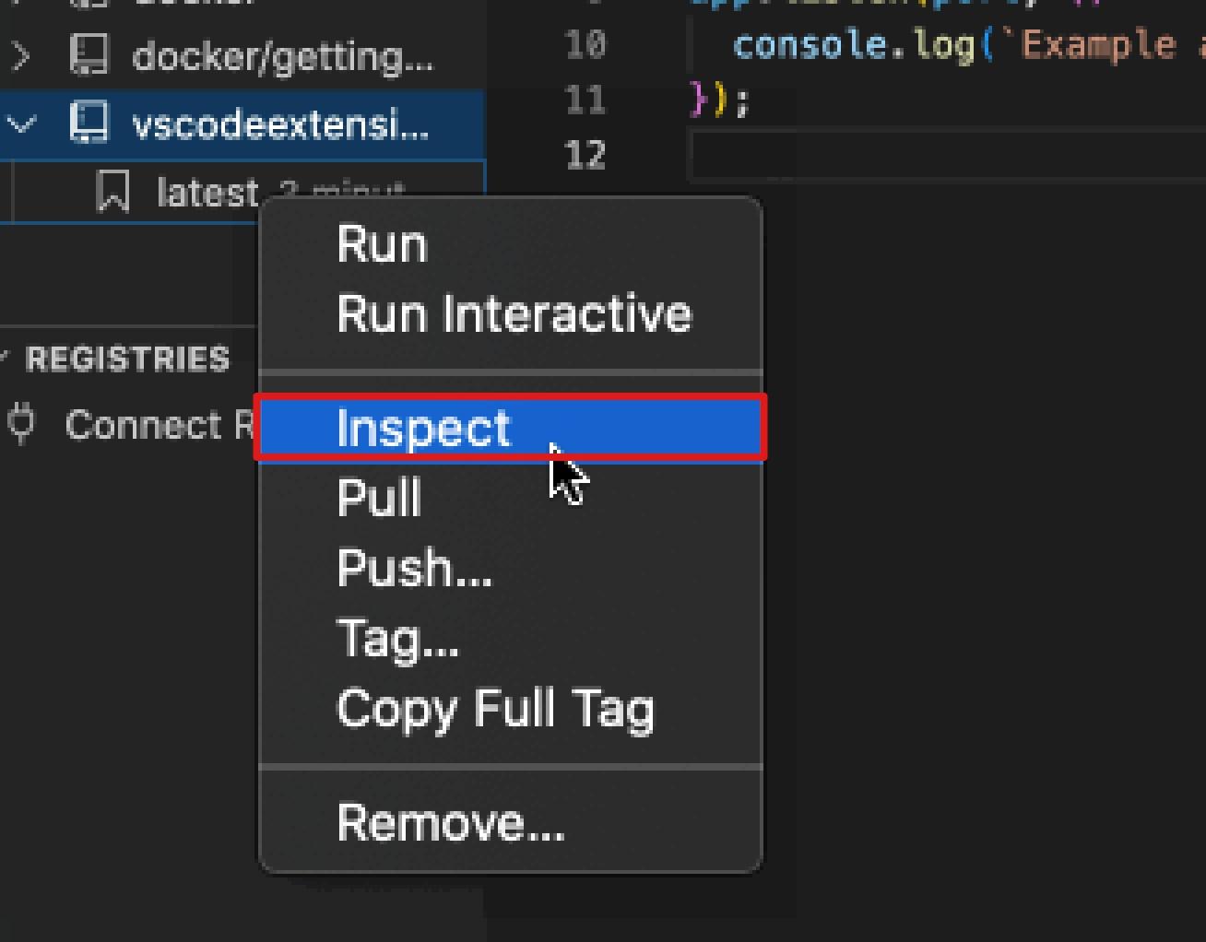Select the Push... menu option
Viewport: 1206px width, 942px height.
tap(414, 568)
